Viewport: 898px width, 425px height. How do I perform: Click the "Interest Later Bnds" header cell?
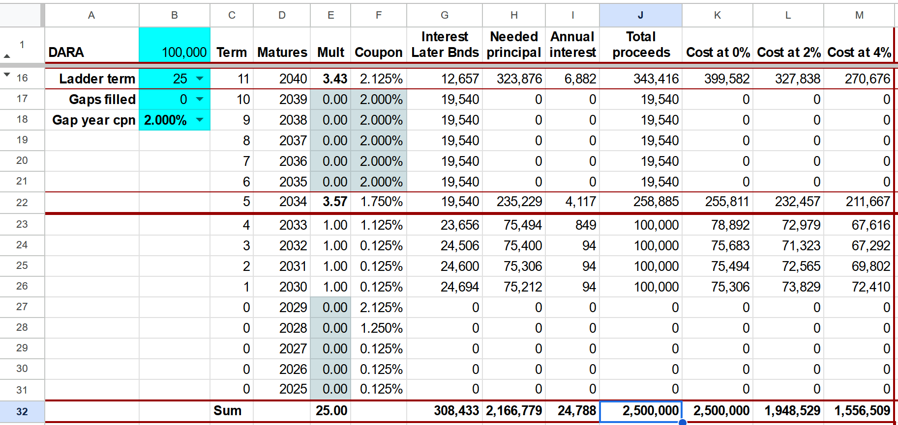click(x=445, y=45)
